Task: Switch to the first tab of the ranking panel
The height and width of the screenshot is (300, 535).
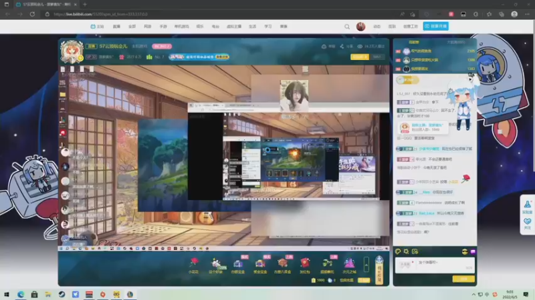Action: click(x=413, y=42)
